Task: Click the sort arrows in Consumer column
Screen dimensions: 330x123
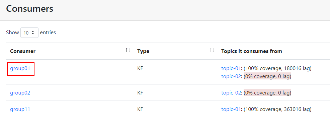Action: click(128, 50)
